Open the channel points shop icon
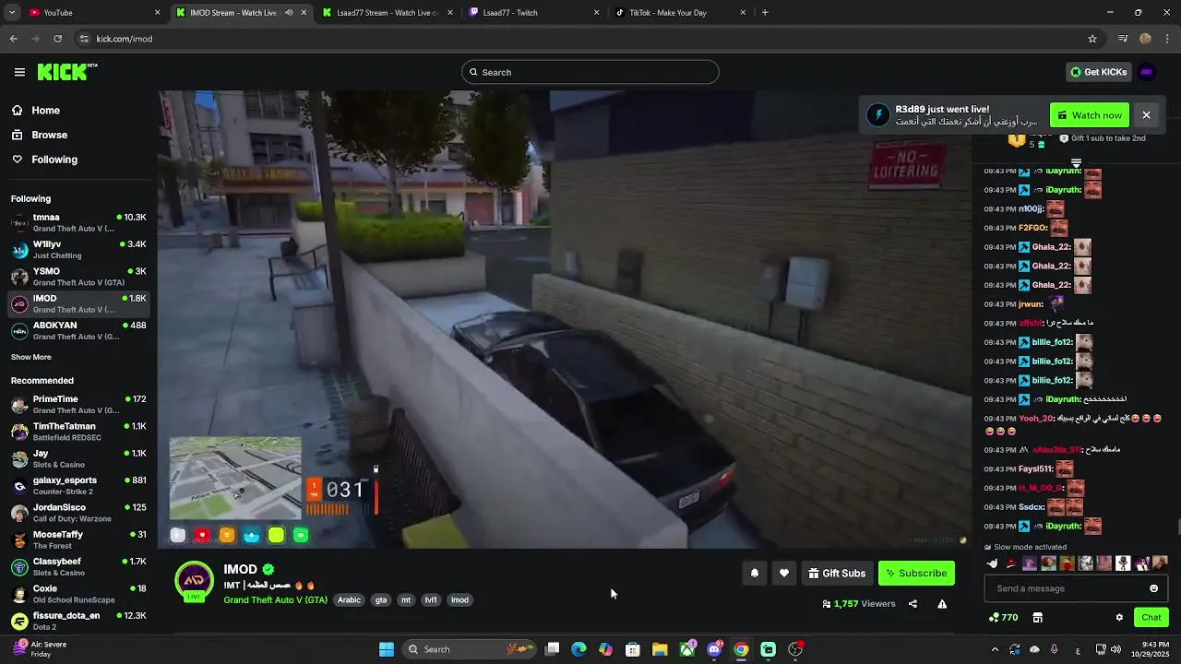 click(x=1037, y=618)
